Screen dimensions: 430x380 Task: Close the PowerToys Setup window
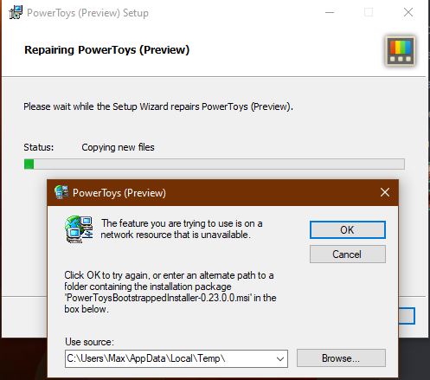[x=408, y=12]
